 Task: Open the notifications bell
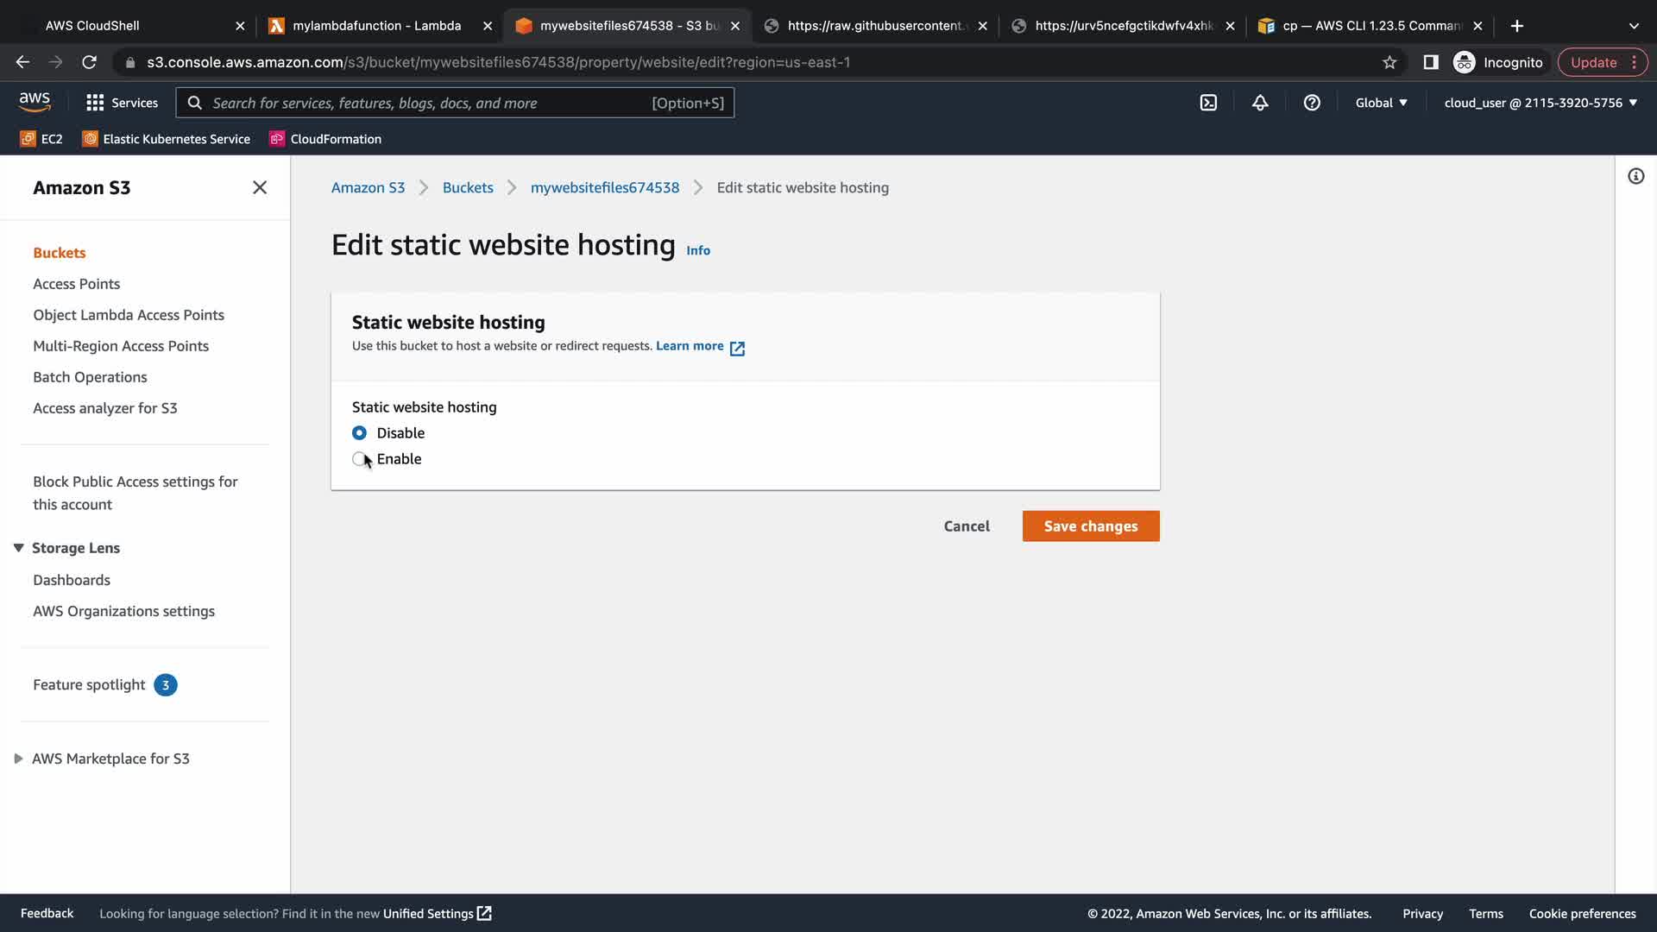coord(1260,103)
